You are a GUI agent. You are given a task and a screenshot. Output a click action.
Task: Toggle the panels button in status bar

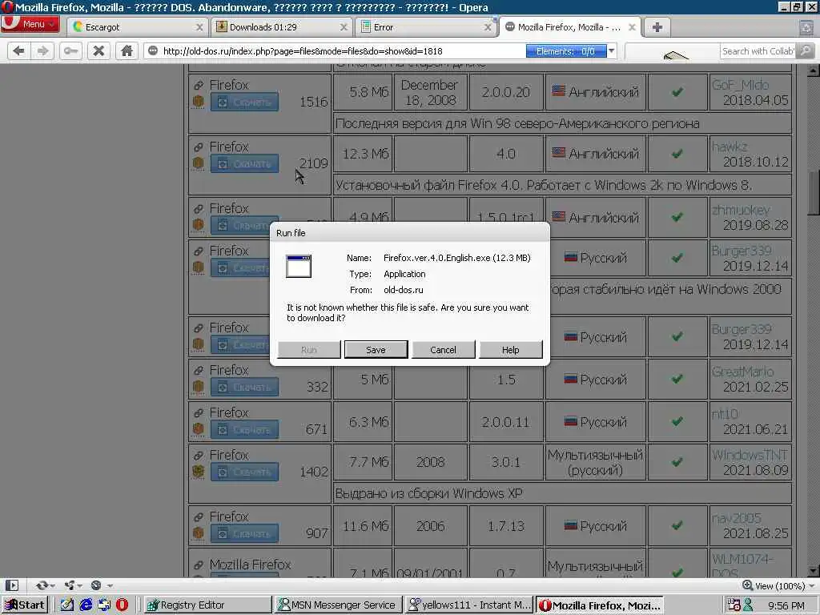(x=12, y=585)
